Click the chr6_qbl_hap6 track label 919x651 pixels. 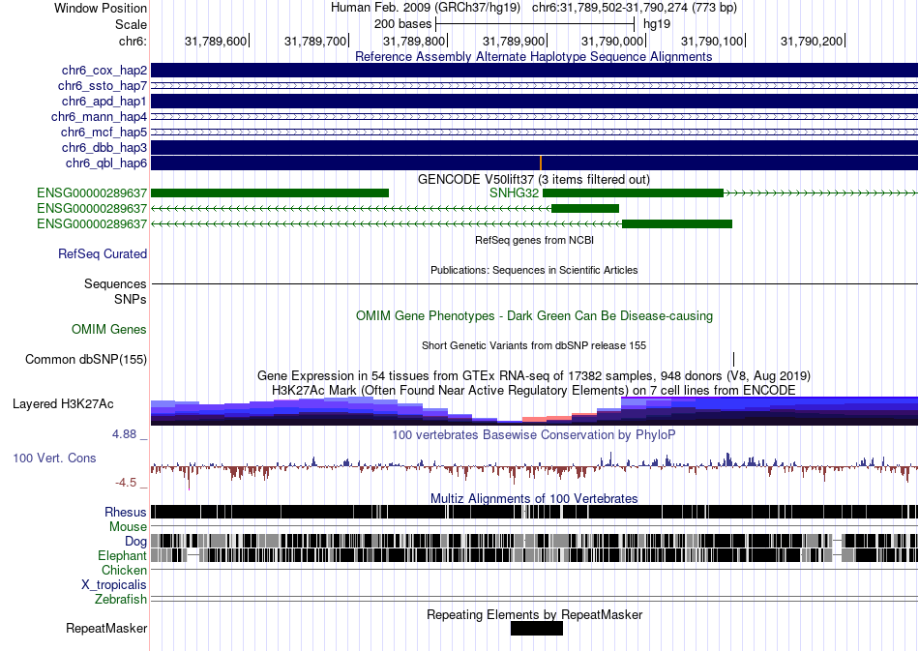tap(106, 163)
